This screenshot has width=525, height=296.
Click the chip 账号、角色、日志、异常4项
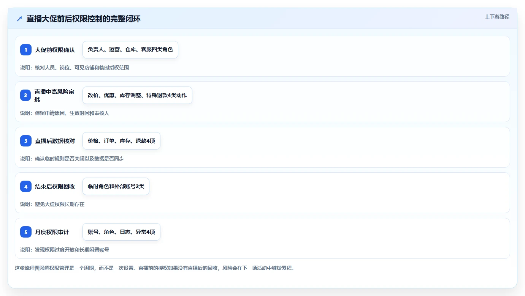[121, 232]
